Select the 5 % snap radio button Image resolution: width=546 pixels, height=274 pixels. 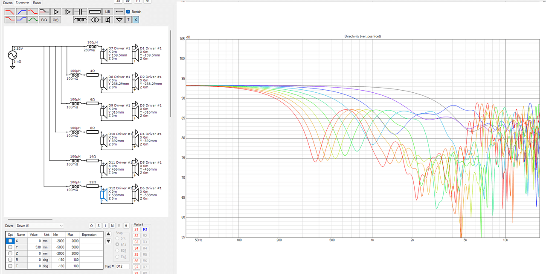click(117, 238)
